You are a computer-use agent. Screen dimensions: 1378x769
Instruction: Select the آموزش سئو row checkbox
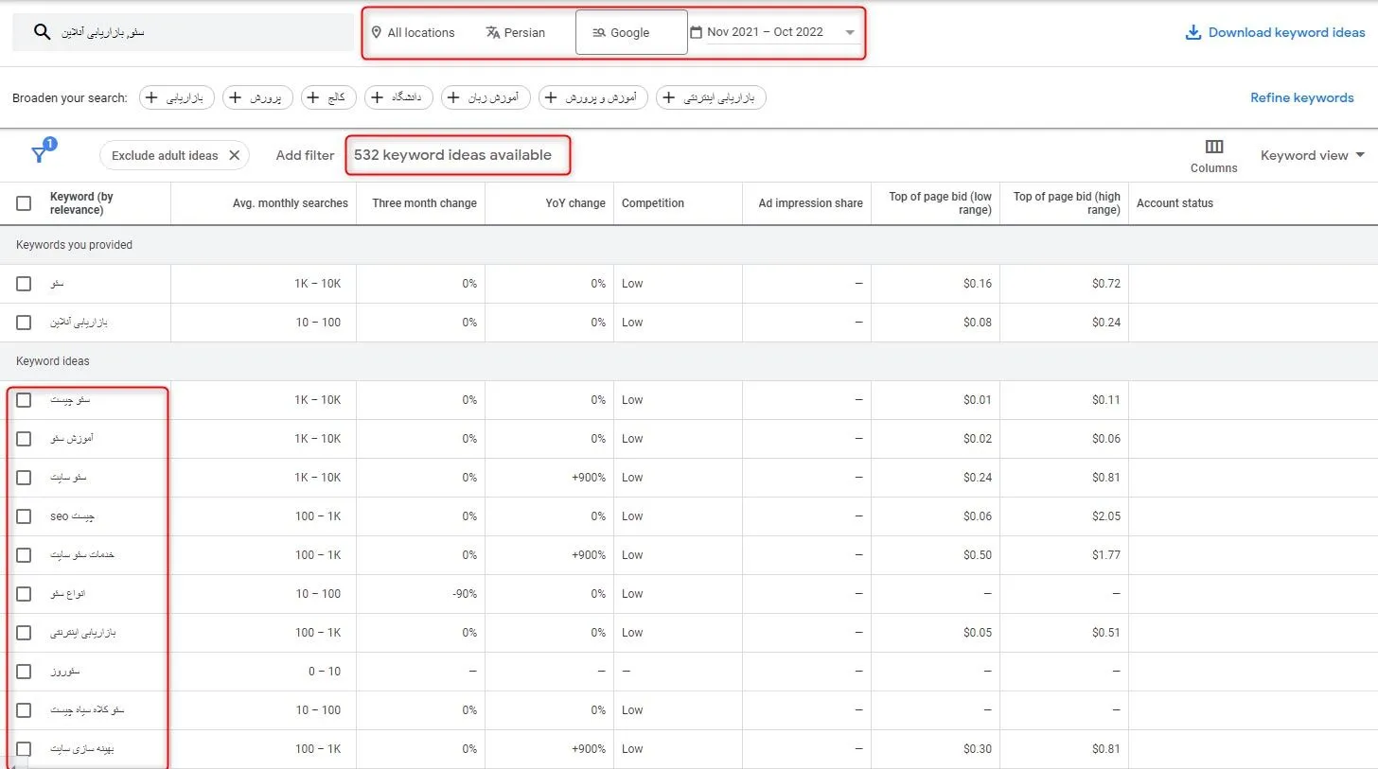(x=24, y=439)
